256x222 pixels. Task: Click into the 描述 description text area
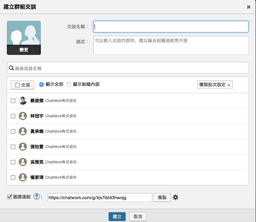click(171, 45)
